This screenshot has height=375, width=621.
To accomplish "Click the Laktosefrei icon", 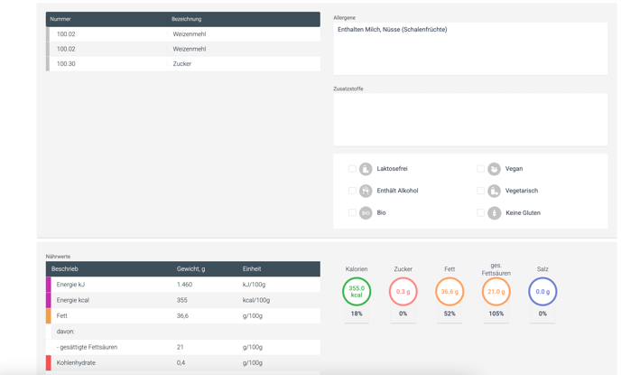I will pyautogui.click(x=366, y=169).
